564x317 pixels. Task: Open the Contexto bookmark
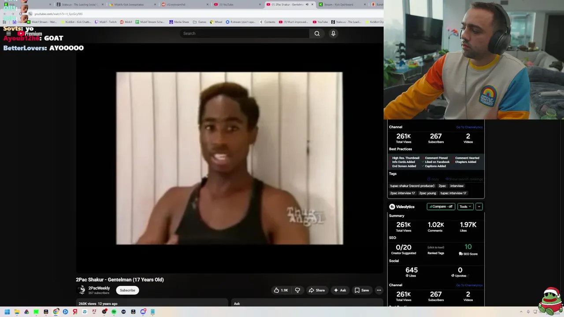267,22
